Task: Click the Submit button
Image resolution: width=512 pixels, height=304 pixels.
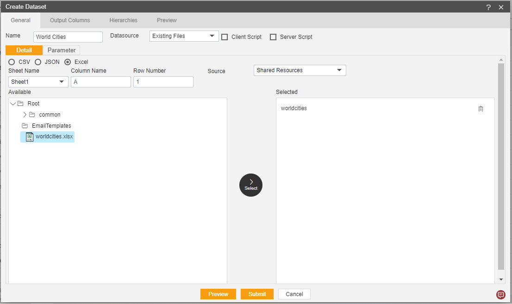Action: 257,294
